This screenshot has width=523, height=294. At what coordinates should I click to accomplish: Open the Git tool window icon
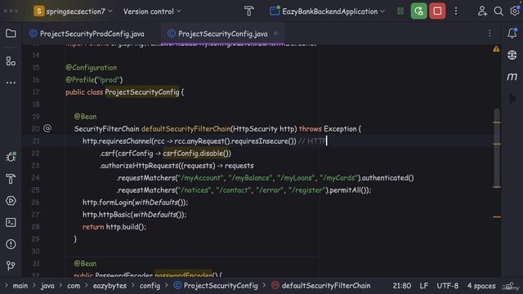(11, 265)
